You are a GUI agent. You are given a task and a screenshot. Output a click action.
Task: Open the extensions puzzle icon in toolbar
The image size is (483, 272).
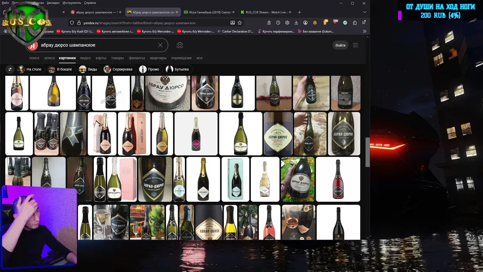click(354, 23)
